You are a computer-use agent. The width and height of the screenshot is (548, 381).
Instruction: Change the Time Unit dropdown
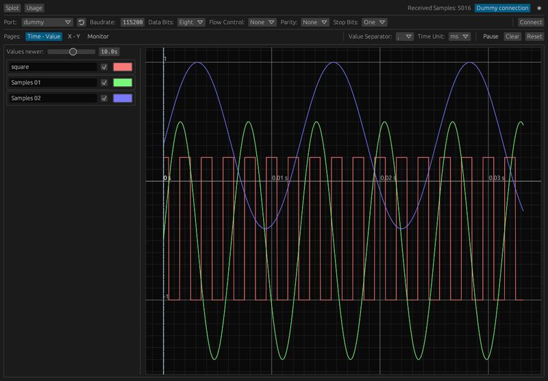[459, 36]
